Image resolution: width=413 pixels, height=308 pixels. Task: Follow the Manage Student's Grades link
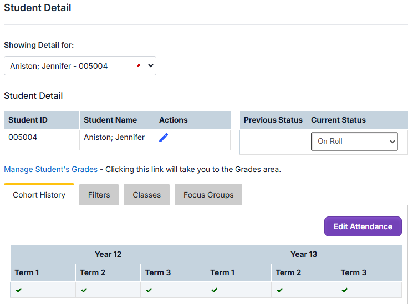click(50, 169)
